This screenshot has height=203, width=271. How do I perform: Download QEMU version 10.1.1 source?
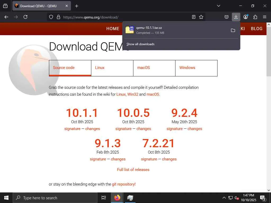[82, 113]
